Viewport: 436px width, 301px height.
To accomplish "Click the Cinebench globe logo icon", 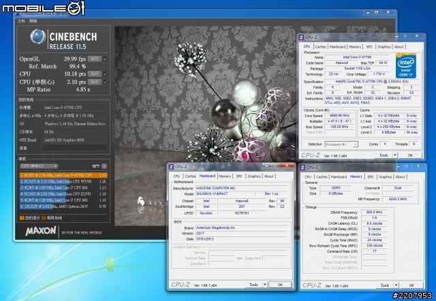I will [38, 37].
